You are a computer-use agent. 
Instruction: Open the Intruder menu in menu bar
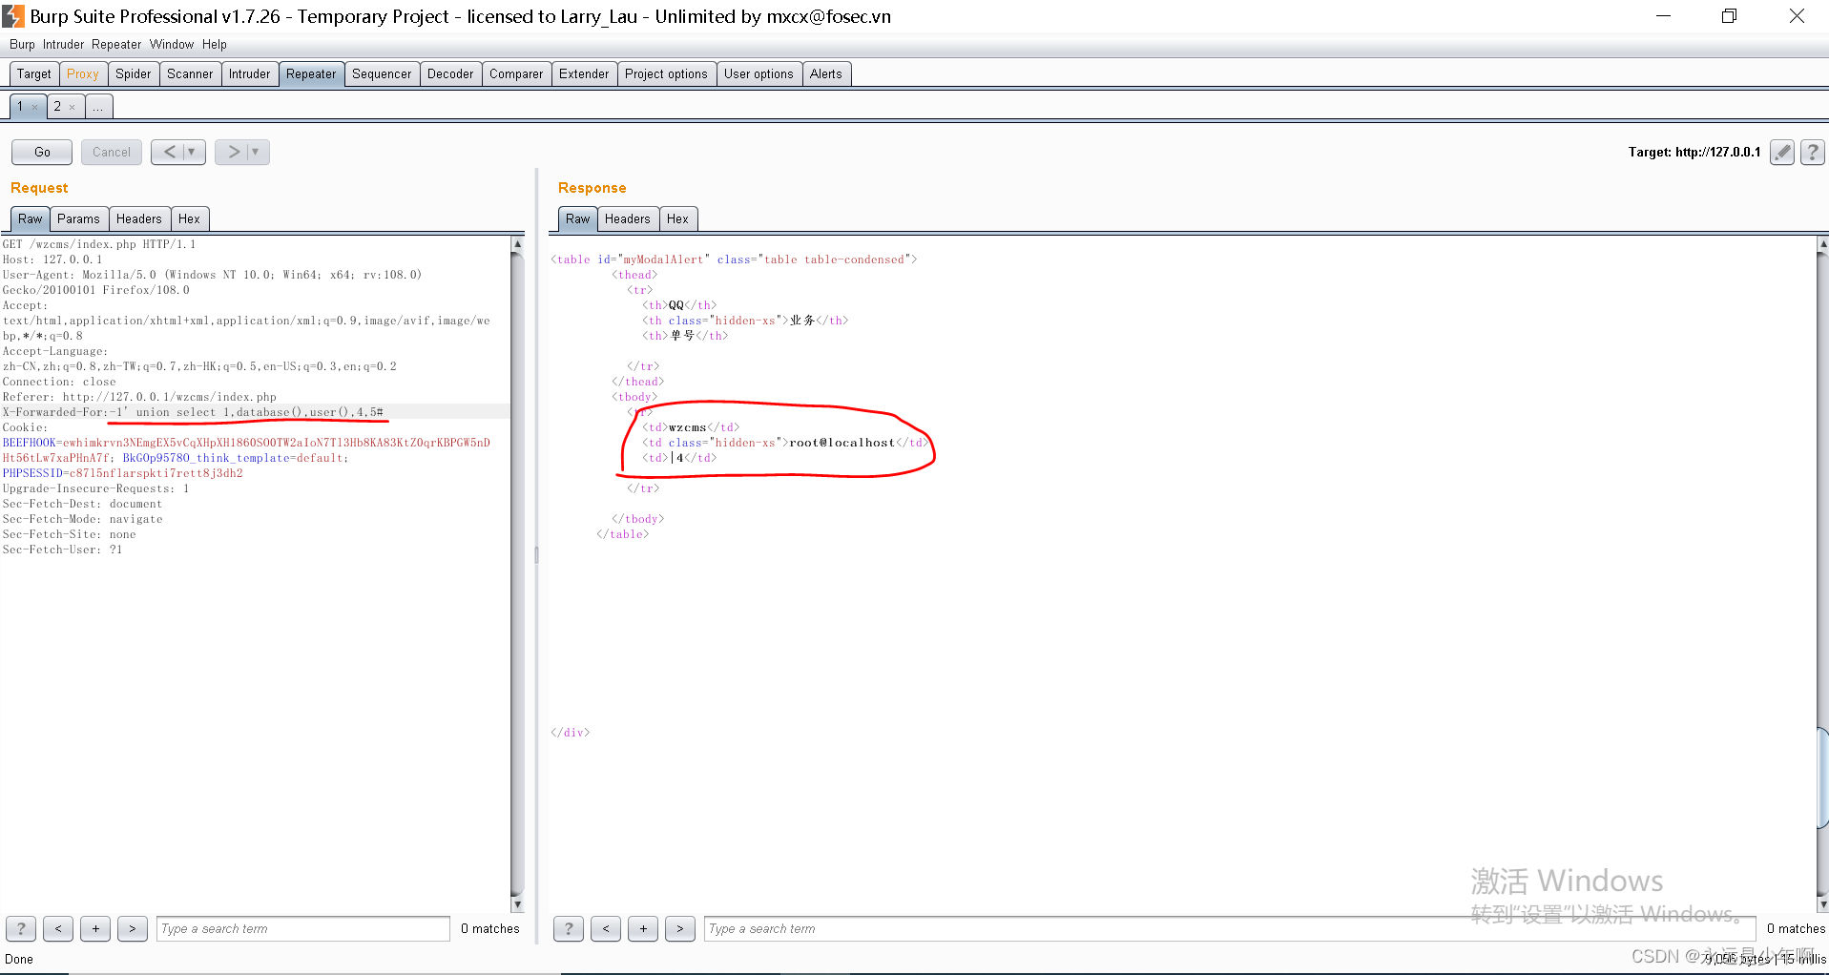click(63, 45)
